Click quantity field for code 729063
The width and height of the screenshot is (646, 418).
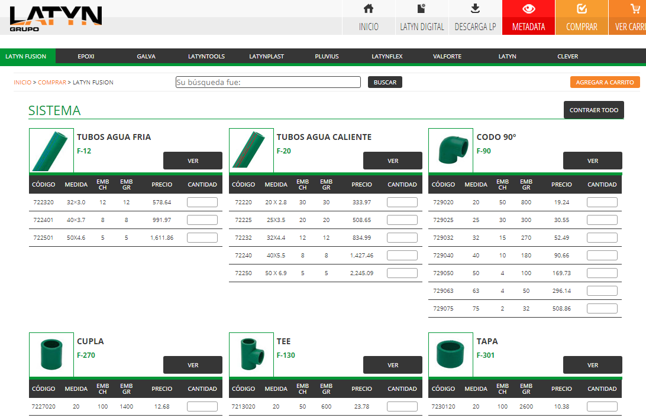click(x=602, y=290)
